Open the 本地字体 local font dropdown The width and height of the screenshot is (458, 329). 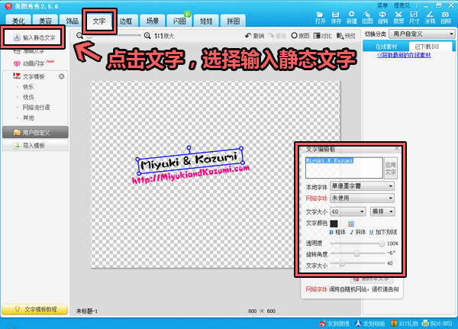362,187
